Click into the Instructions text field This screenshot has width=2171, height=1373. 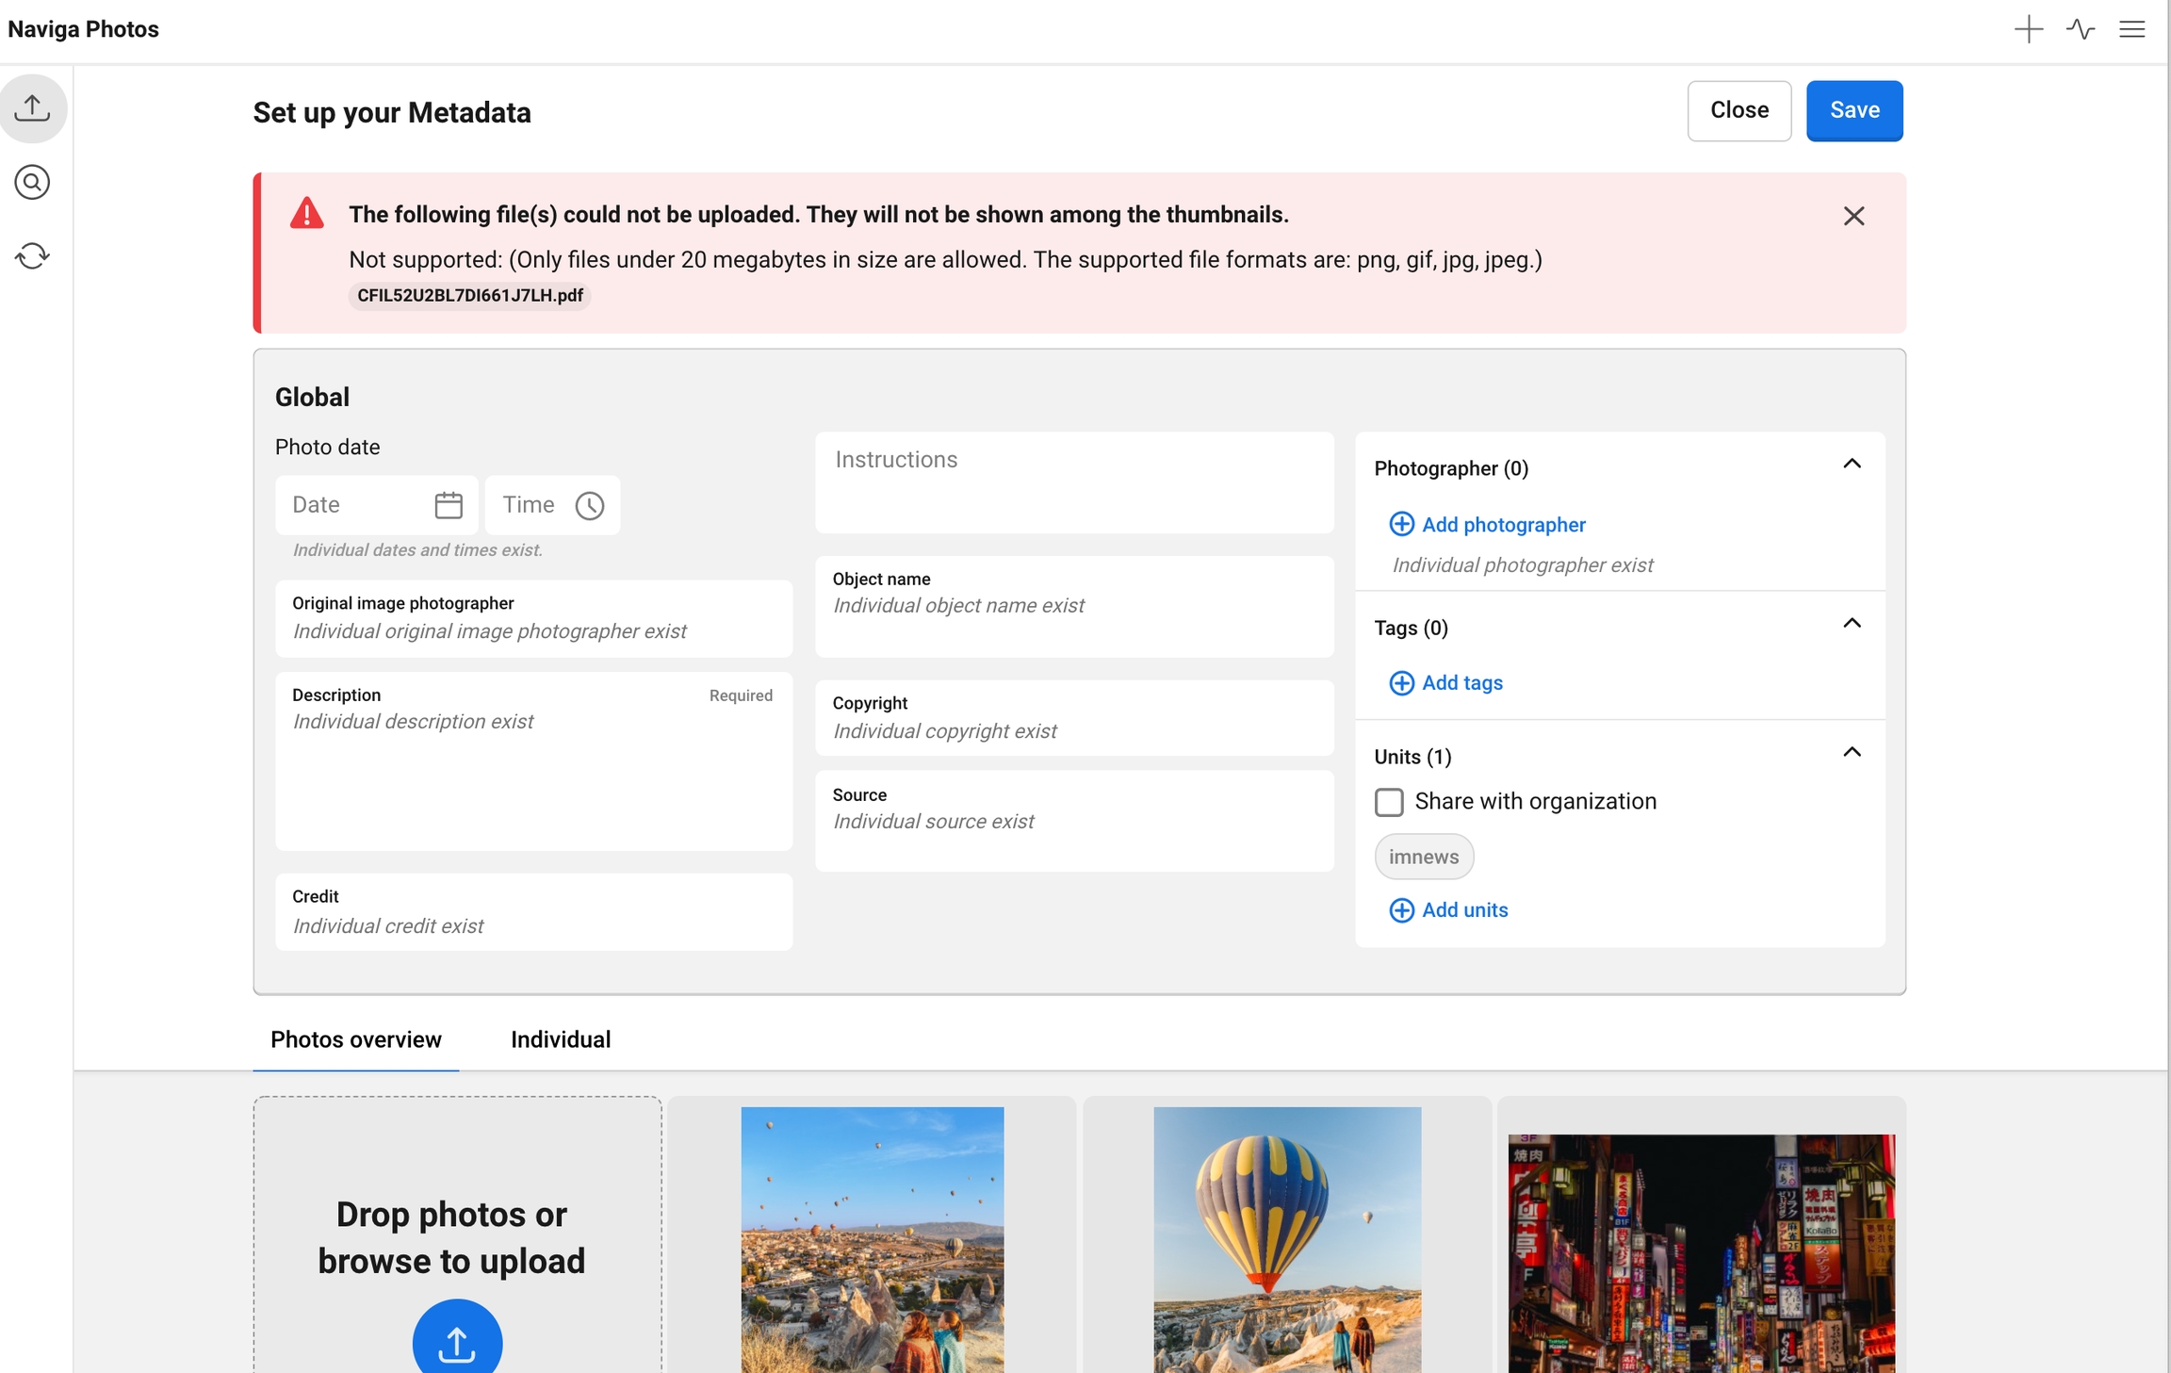pyautogui.click(x=1074, y=482)
